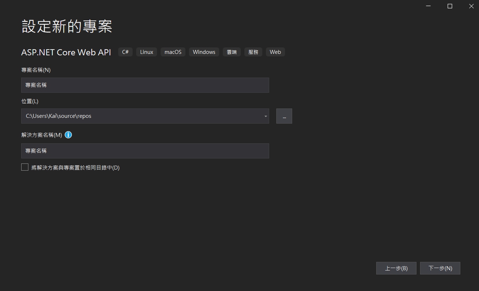Click the maximize window icon

(450, 6)
